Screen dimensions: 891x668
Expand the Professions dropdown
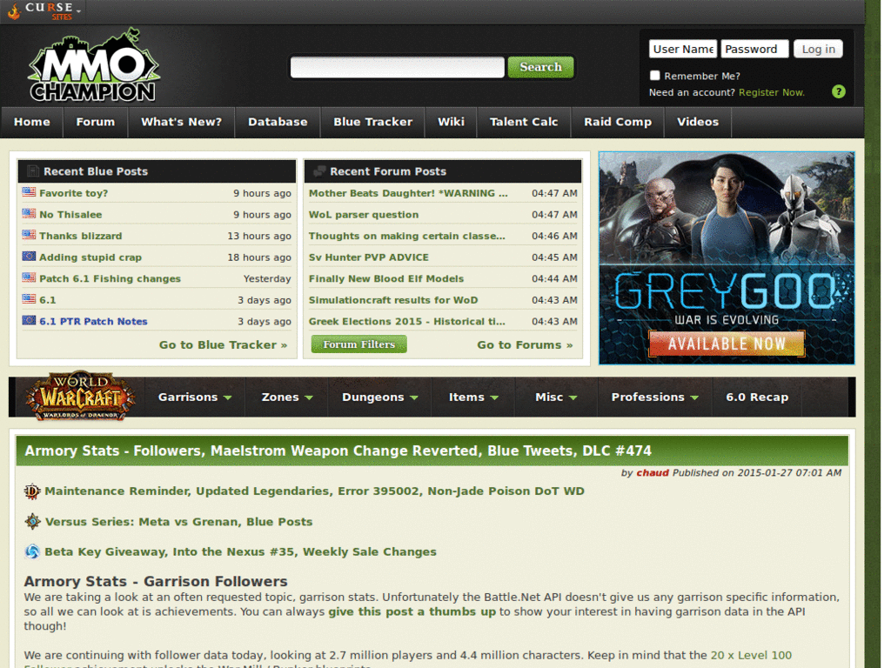pyautogui.click(x=653, y=397)
